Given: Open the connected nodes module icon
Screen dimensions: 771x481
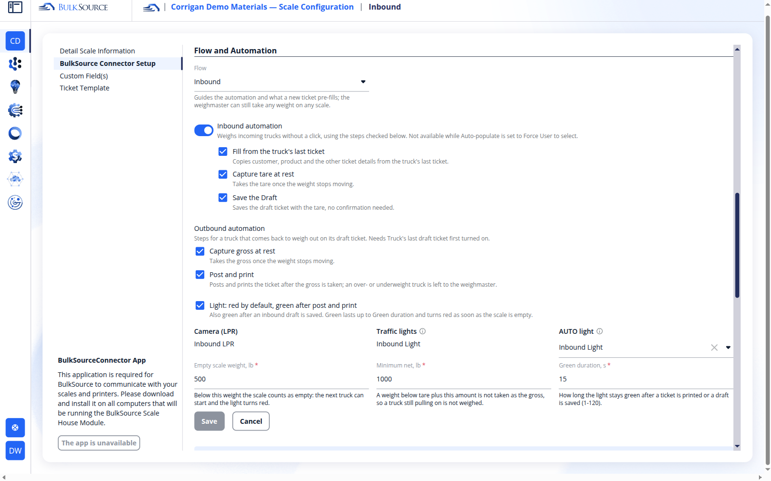Looking at the screenshot, I should point(15,63).
